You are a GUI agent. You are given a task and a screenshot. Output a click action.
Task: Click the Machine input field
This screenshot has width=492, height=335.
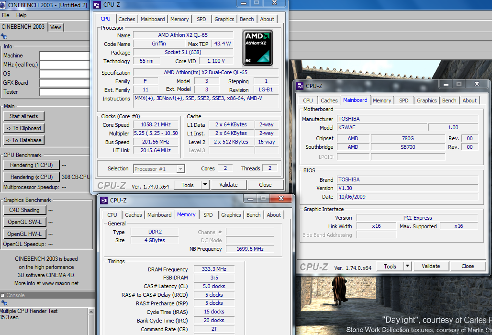(x=65, y=56)
